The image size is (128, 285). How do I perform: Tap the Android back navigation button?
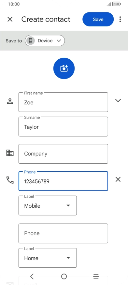32,277
